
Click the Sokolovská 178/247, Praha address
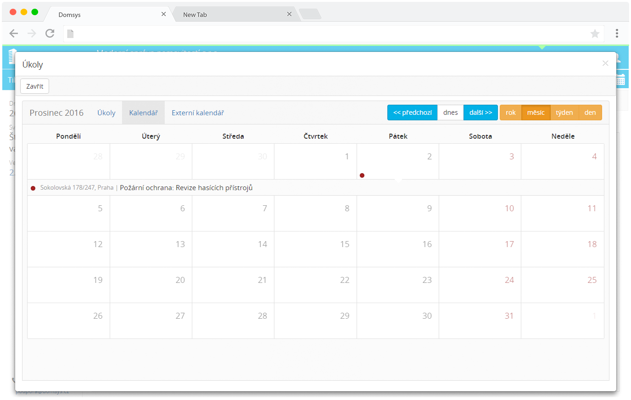[x=77, y=188]
